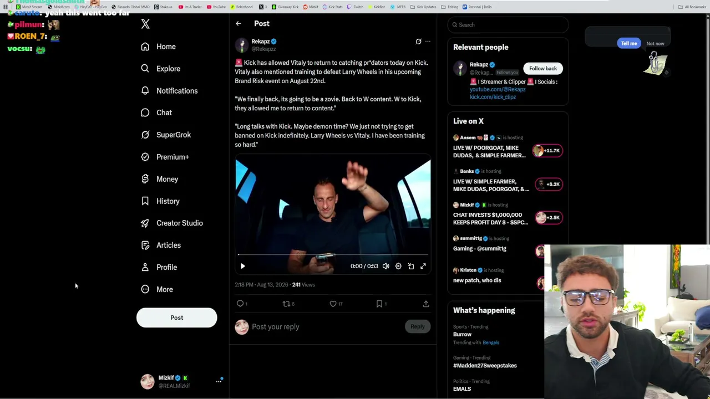Open the Robinhood bookmark
The height and width of the screenshot is (399, 710).
pyautogui.click(x=241, y=7)
